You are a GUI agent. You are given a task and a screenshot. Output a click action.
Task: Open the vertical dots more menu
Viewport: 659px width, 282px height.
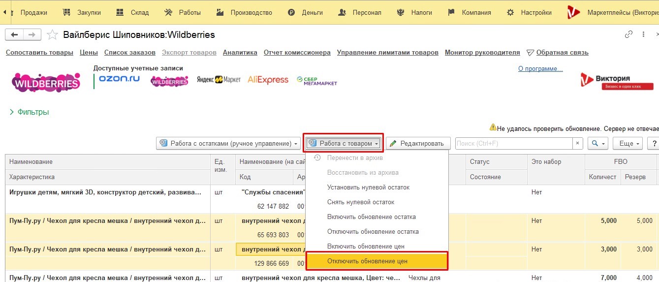643,34
